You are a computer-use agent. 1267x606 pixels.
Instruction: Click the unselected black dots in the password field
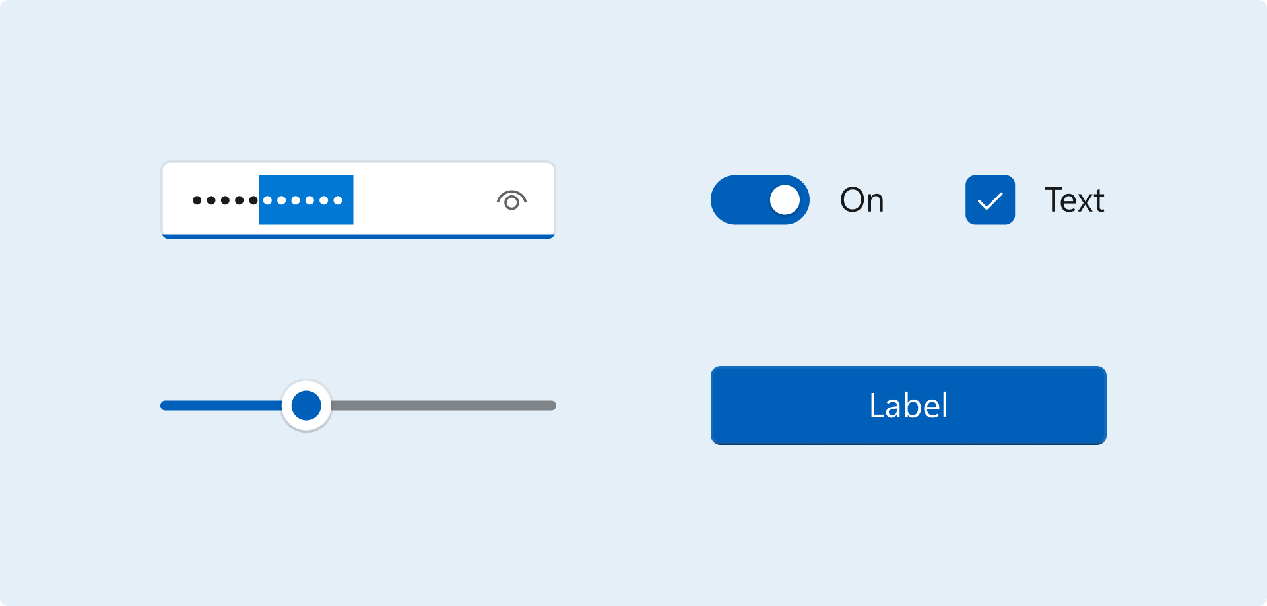coord(225,200)
